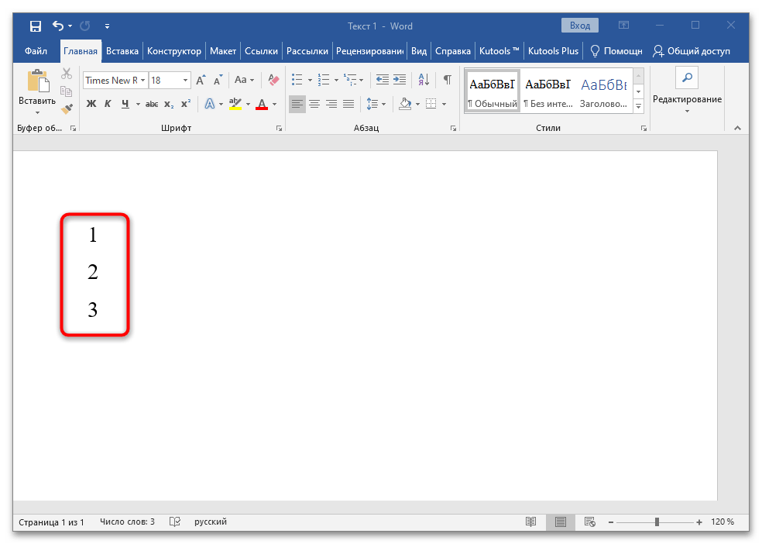The height and width of the screenshot is (544, 762).
Task: Open the Рассылки tab
Action: tap(307, 51)
